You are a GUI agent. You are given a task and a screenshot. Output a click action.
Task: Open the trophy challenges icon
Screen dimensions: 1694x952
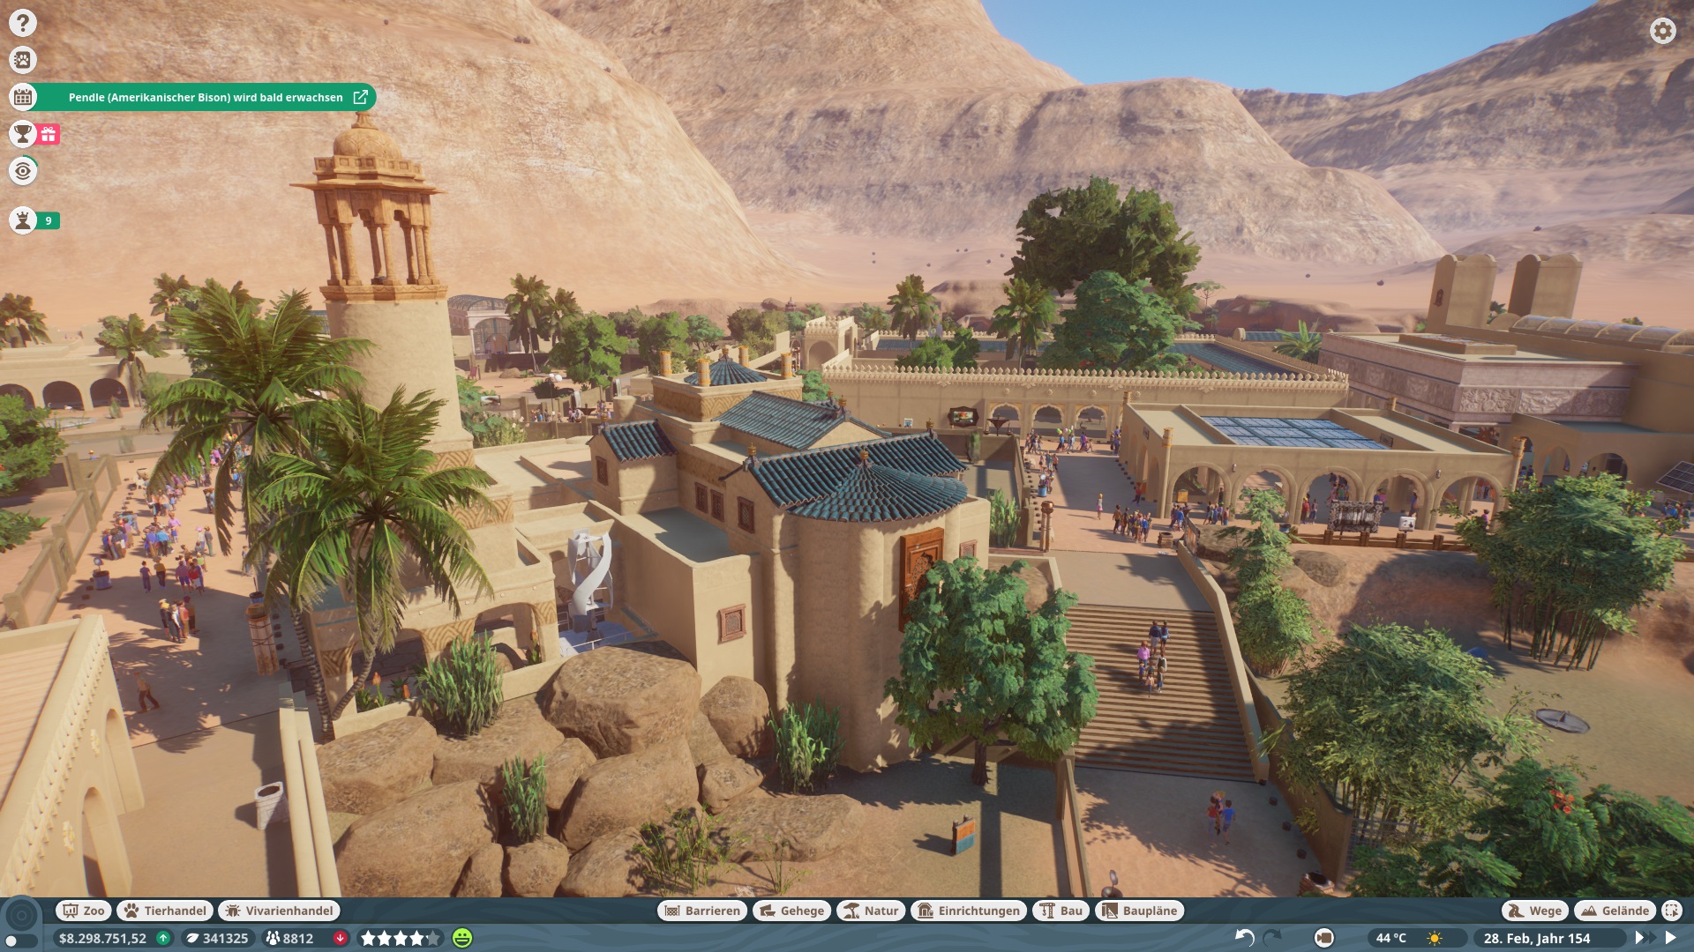[x=23, y=134]
